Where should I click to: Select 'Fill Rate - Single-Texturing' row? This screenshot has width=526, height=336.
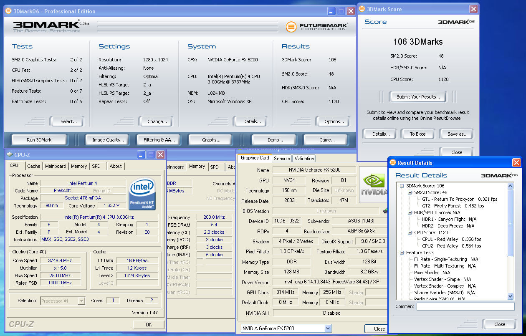tap(446, 259)
